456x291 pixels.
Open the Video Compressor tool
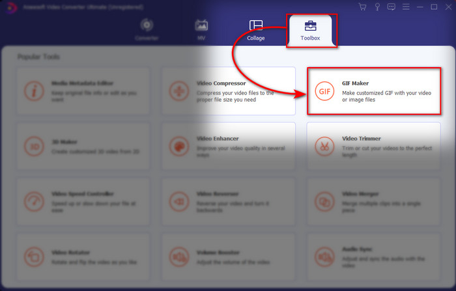229,91
